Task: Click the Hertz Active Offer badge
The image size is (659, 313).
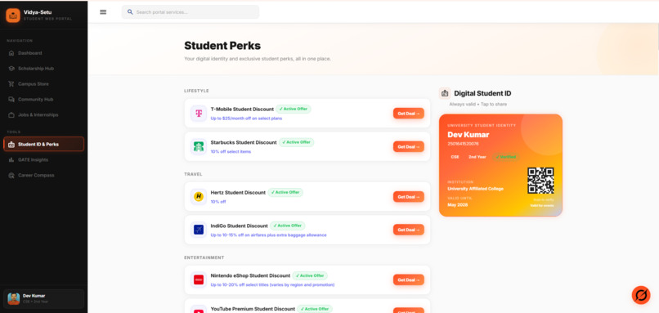Action: click(285, 192)
